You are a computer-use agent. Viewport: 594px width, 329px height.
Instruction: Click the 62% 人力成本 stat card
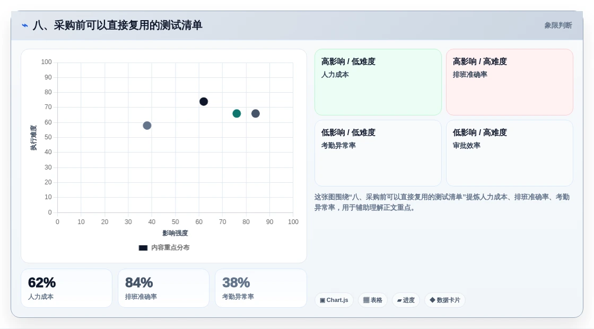pyautogui.click(x=67, y=288)
